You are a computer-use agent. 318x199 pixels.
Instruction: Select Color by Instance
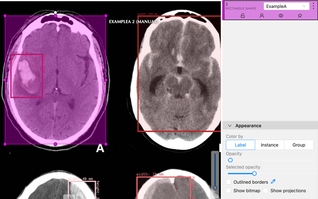pyautogui.click(x=269, y=145)
